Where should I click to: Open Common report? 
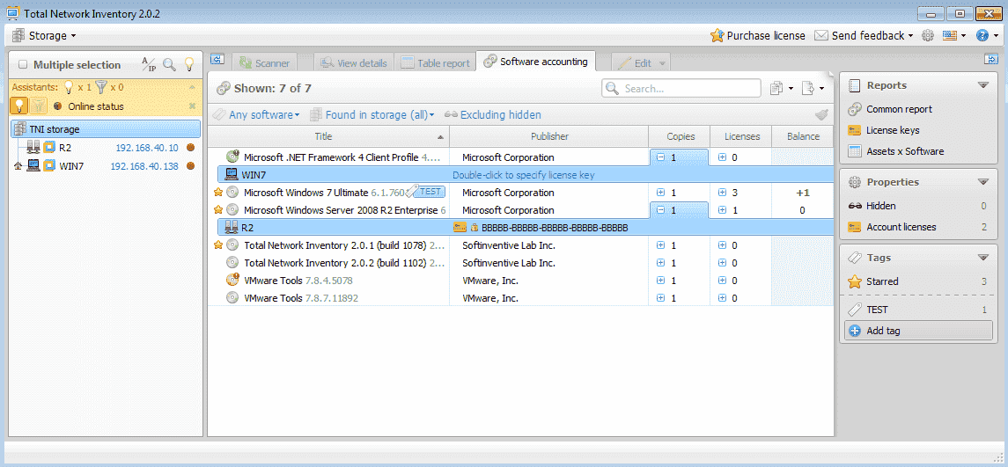tap(899, 109)
